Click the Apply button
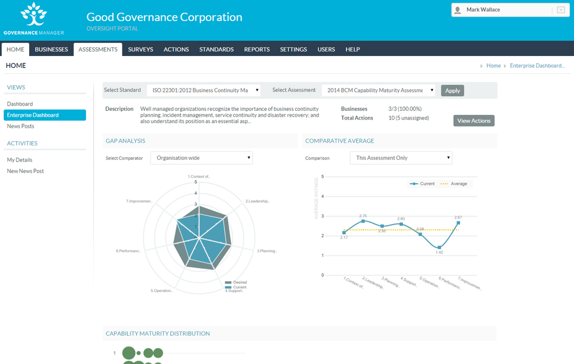This screenshot has height=364, width=574. point(453,91)
